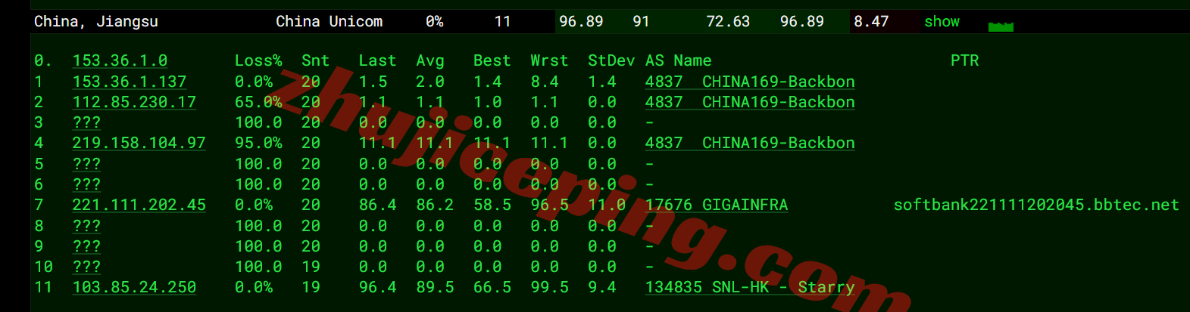Open IP link 153.36.1.0
This screenshot has height=312, width=1190.
(x=120, y=60)
